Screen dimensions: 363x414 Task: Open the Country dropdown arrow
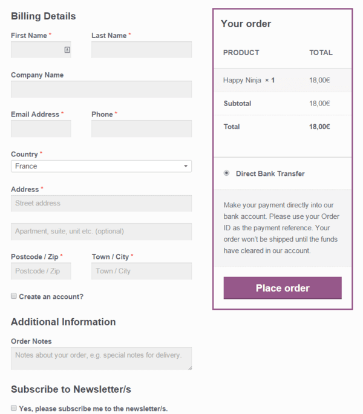[185, 166]
